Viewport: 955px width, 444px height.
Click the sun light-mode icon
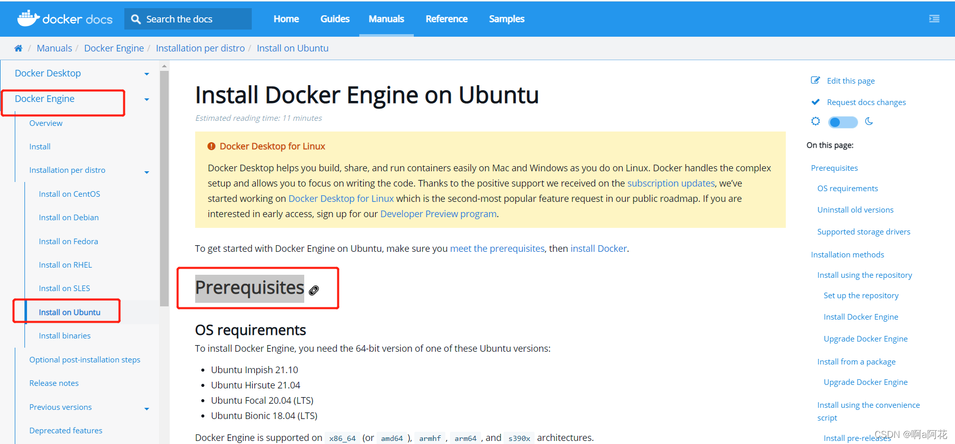tap(815, 121)
